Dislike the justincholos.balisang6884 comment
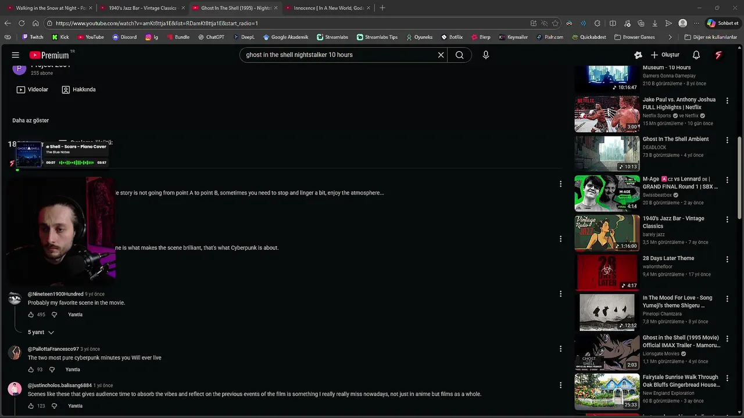 point(54,406)
